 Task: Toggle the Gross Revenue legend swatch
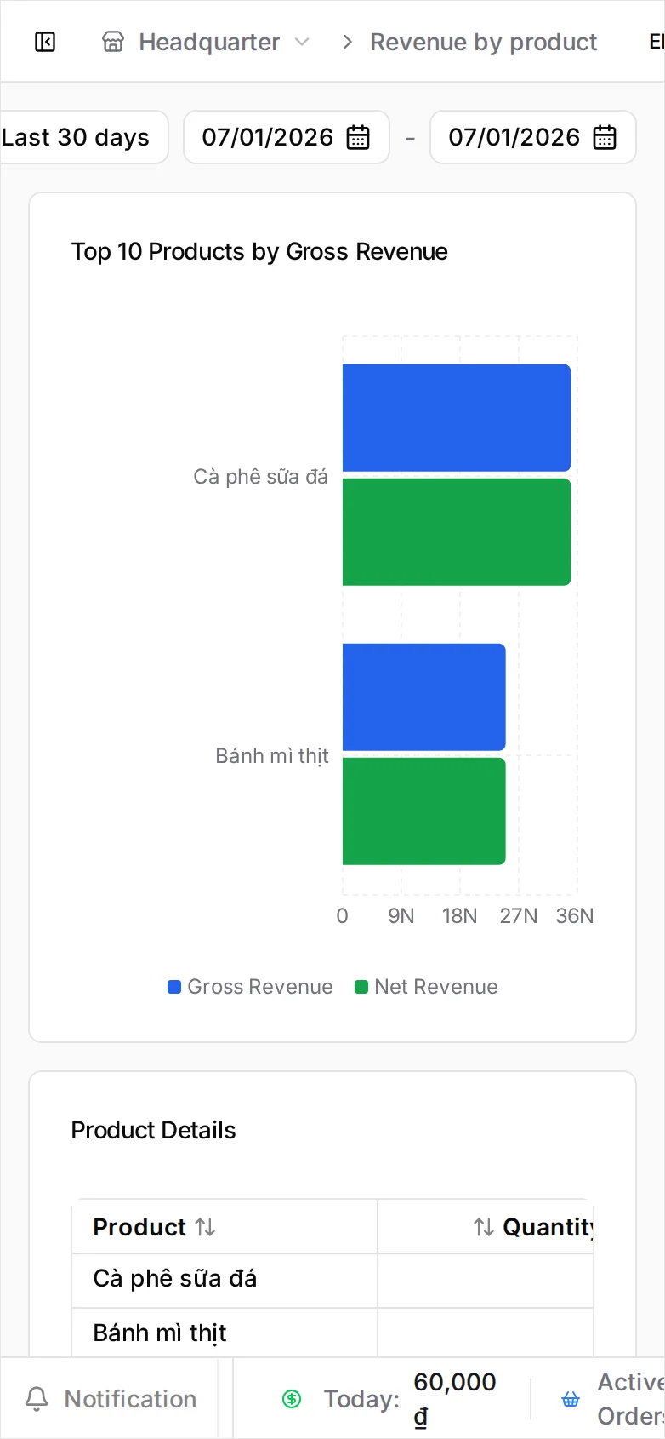pos(174,987)
